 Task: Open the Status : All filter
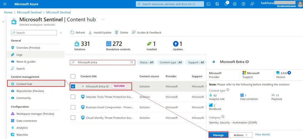(146, 62)
